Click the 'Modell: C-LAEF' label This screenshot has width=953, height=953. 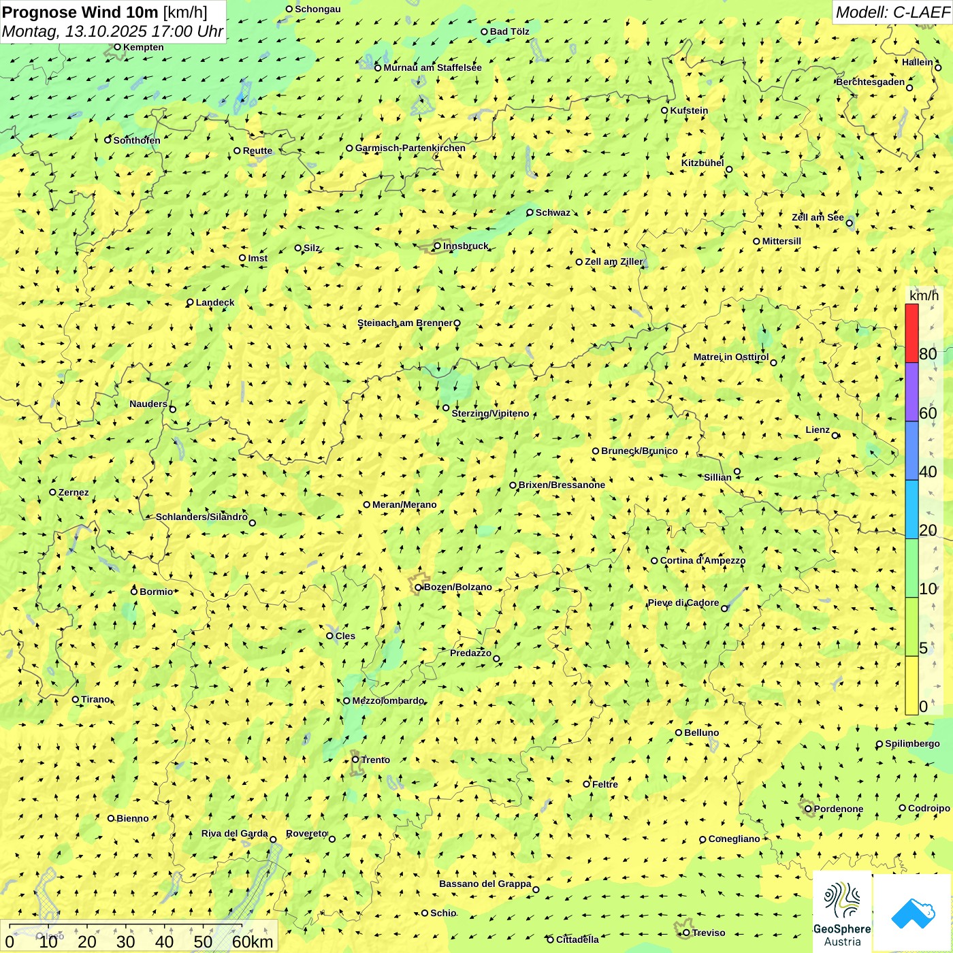click(x=892, y=12)
